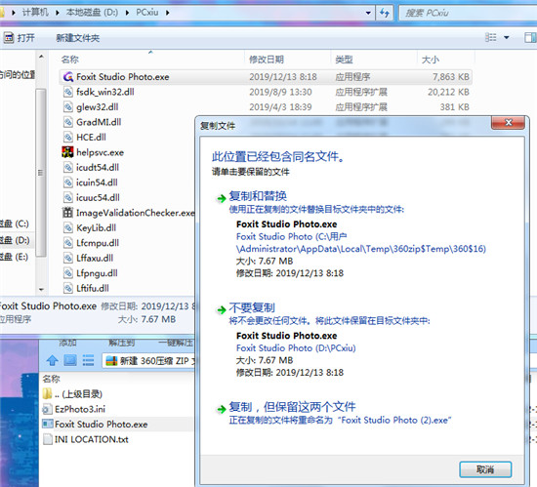Click the 名称 column header in 360 Zip
537x487 pixels.
[x=52, y=379]
